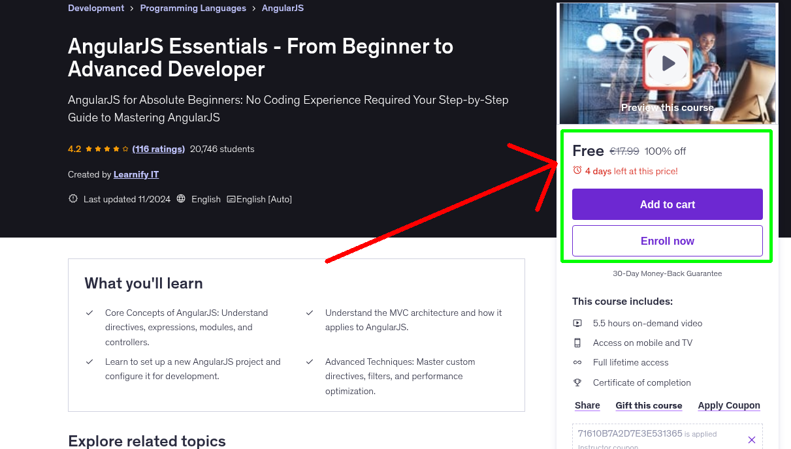Screen dimensions: 791x449
Task: Click the globe icon next to English
Action: [x=181, y=199]
